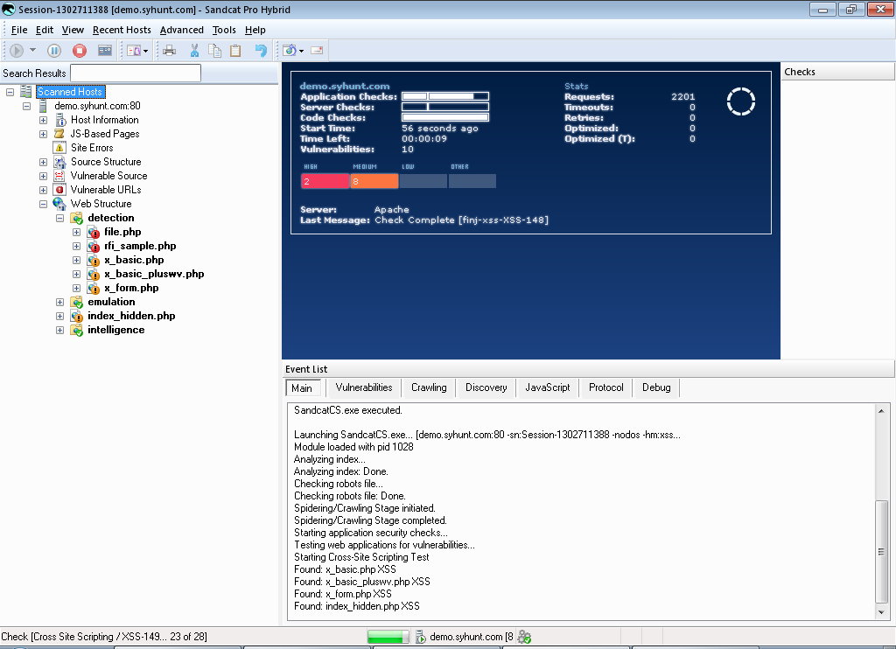Switch to the Debug tab
896x649 pixels.
pyautogui.click(x=656, y=387)
